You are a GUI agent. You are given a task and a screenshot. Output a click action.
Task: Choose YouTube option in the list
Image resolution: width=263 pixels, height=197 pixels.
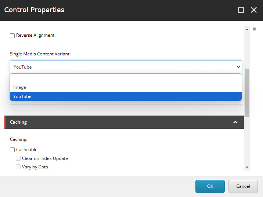click(126, 96)
